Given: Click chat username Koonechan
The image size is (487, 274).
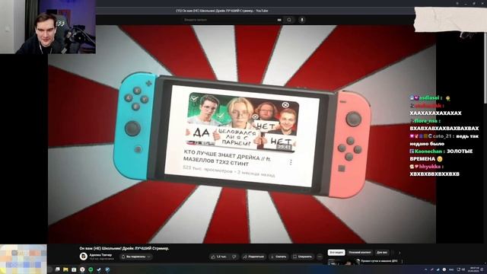Looking at the screenshot, I should [x=428, y=151].
